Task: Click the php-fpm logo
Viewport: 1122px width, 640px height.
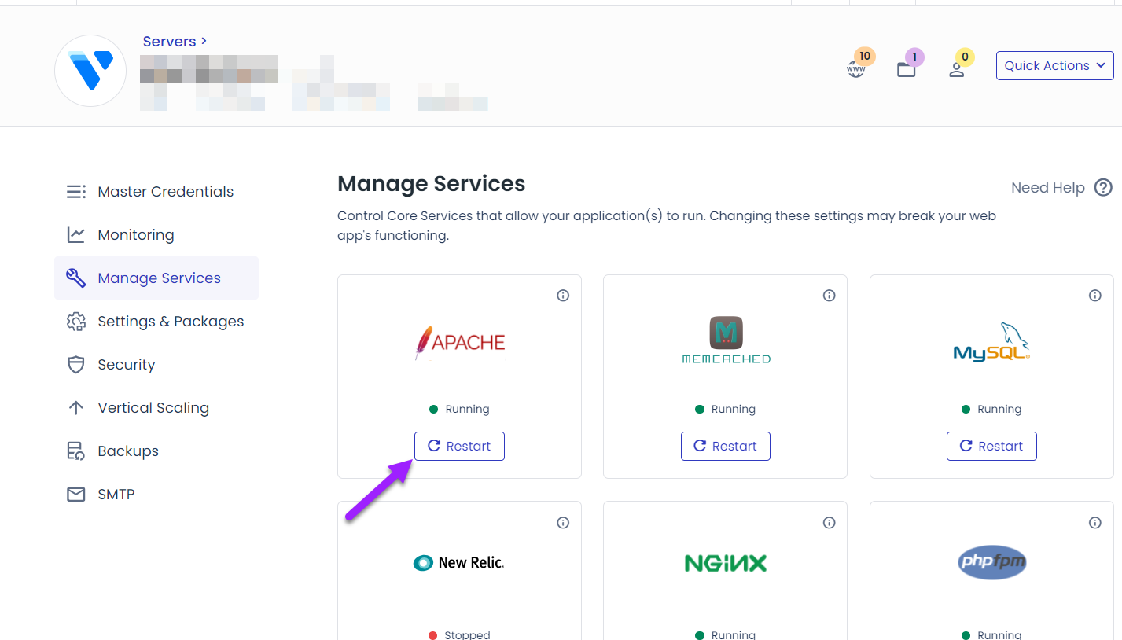Action: 992,562
